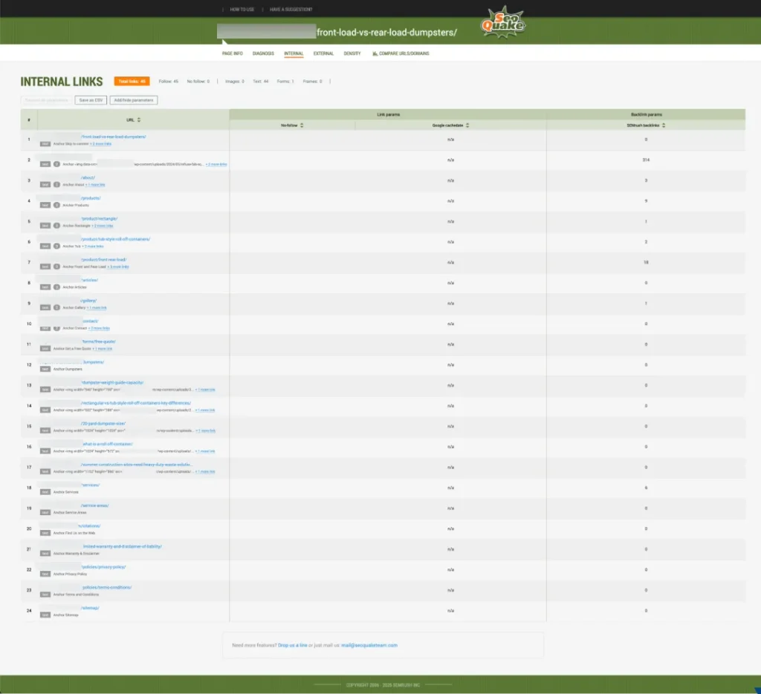The height and width of the screenshot is (694, 761).
Task: Click the round badge in the /about/ row
Action: (x=56, y=185)
